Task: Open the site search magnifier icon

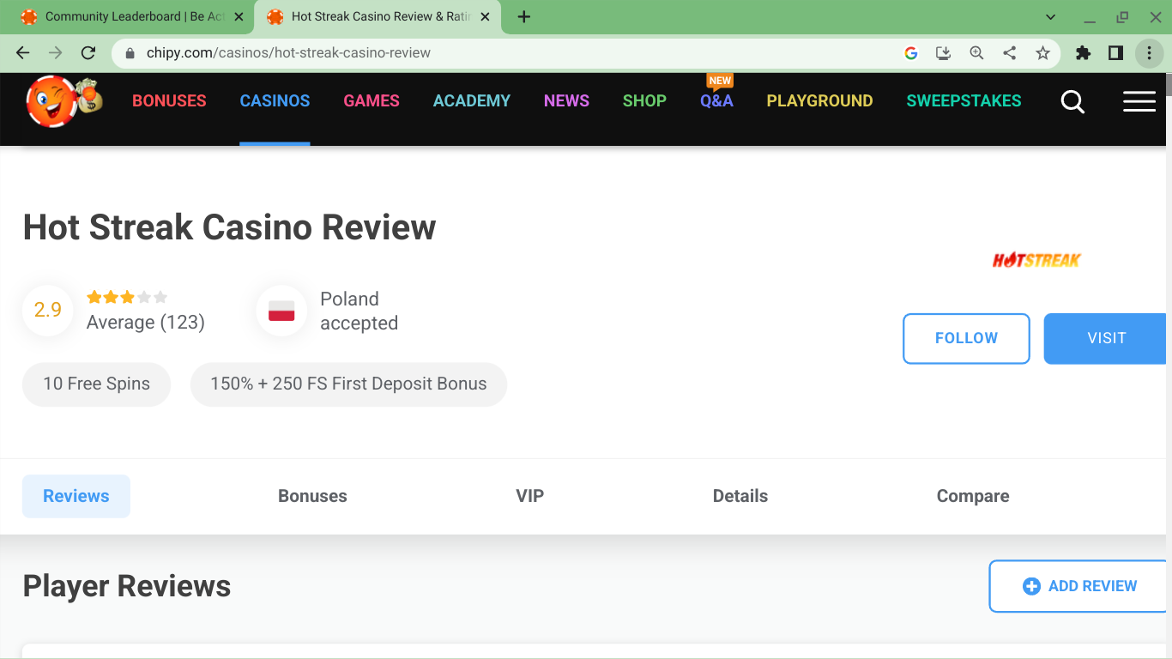Action: tap(1072, 102)
